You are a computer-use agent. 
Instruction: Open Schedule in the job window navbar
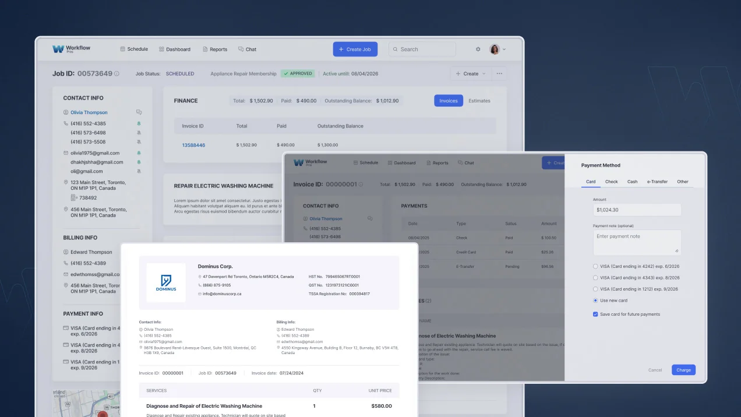click(x=134, y=49)
